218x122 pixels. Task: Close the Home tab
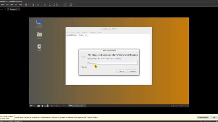tap(5, 9)
